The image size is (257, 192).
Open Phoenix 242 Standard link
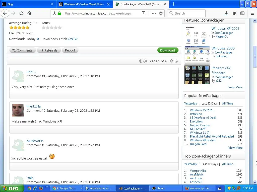pos(221,70)
